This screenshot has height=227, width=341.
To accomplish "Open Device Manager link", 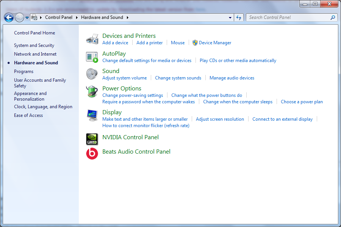I will 215,43.
